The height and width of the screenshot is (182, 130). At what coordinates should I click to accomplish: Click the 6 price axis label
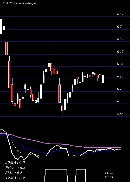118,101
